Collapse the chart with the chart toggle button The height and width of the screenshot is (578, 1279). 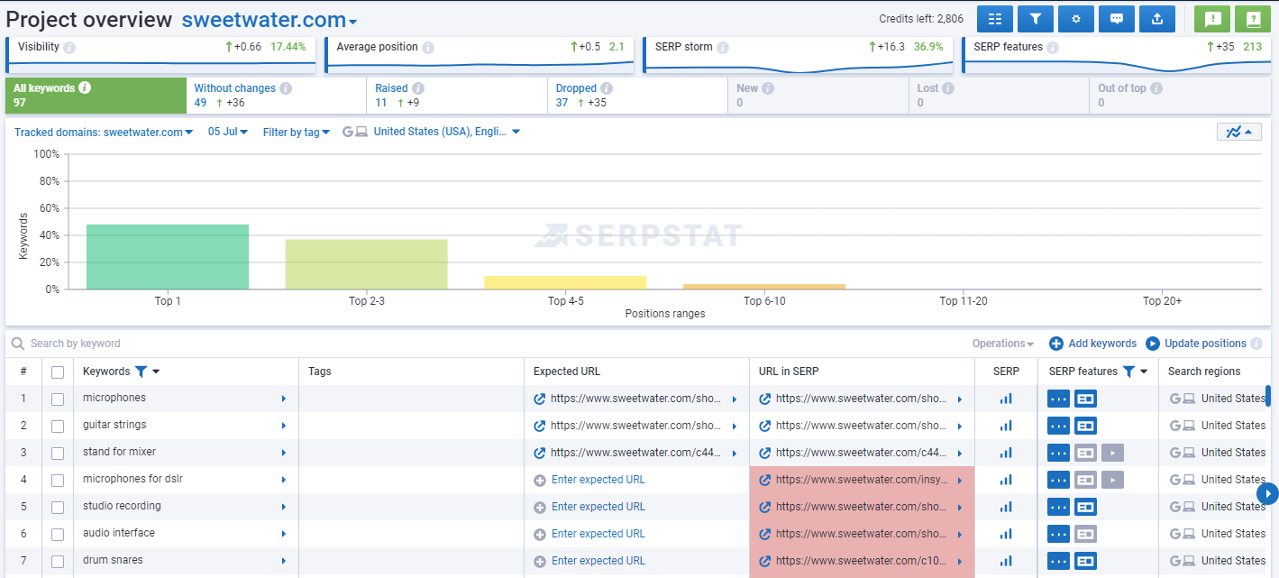coord(1238,132)
